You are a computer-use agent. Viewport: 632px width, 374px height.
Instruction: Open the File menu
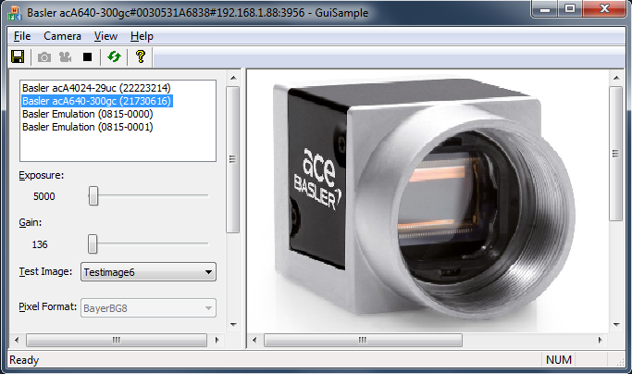coord(22,36)
